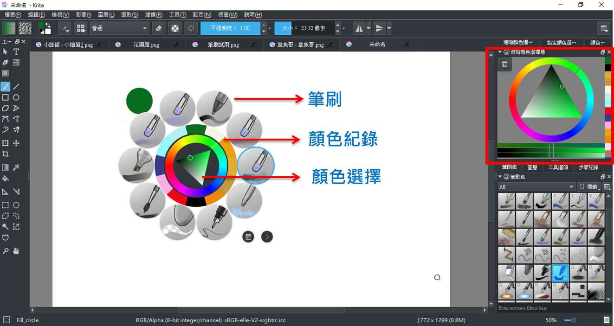
Task: Select the Rectangle shape tool
Action: pos(6,97)
